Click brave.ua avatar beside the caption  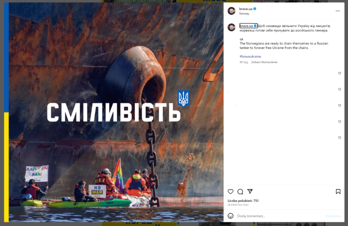232,27
